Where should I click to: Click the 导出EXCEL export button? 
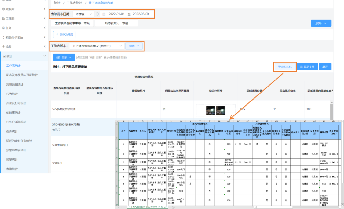pos(285,67)
